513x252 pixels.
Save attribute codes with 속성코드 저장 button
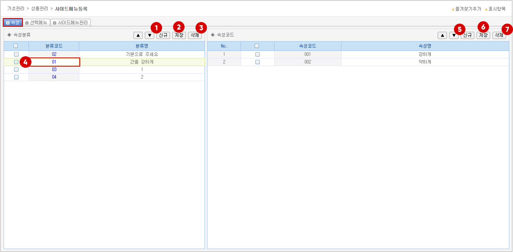coord(483,35)
